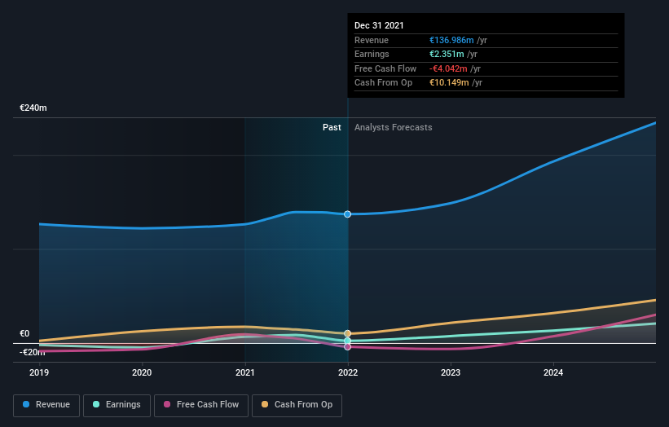669x427 pixels.
Task: Click the -€20m y-axis label
Action: click(x=33, y=352)
